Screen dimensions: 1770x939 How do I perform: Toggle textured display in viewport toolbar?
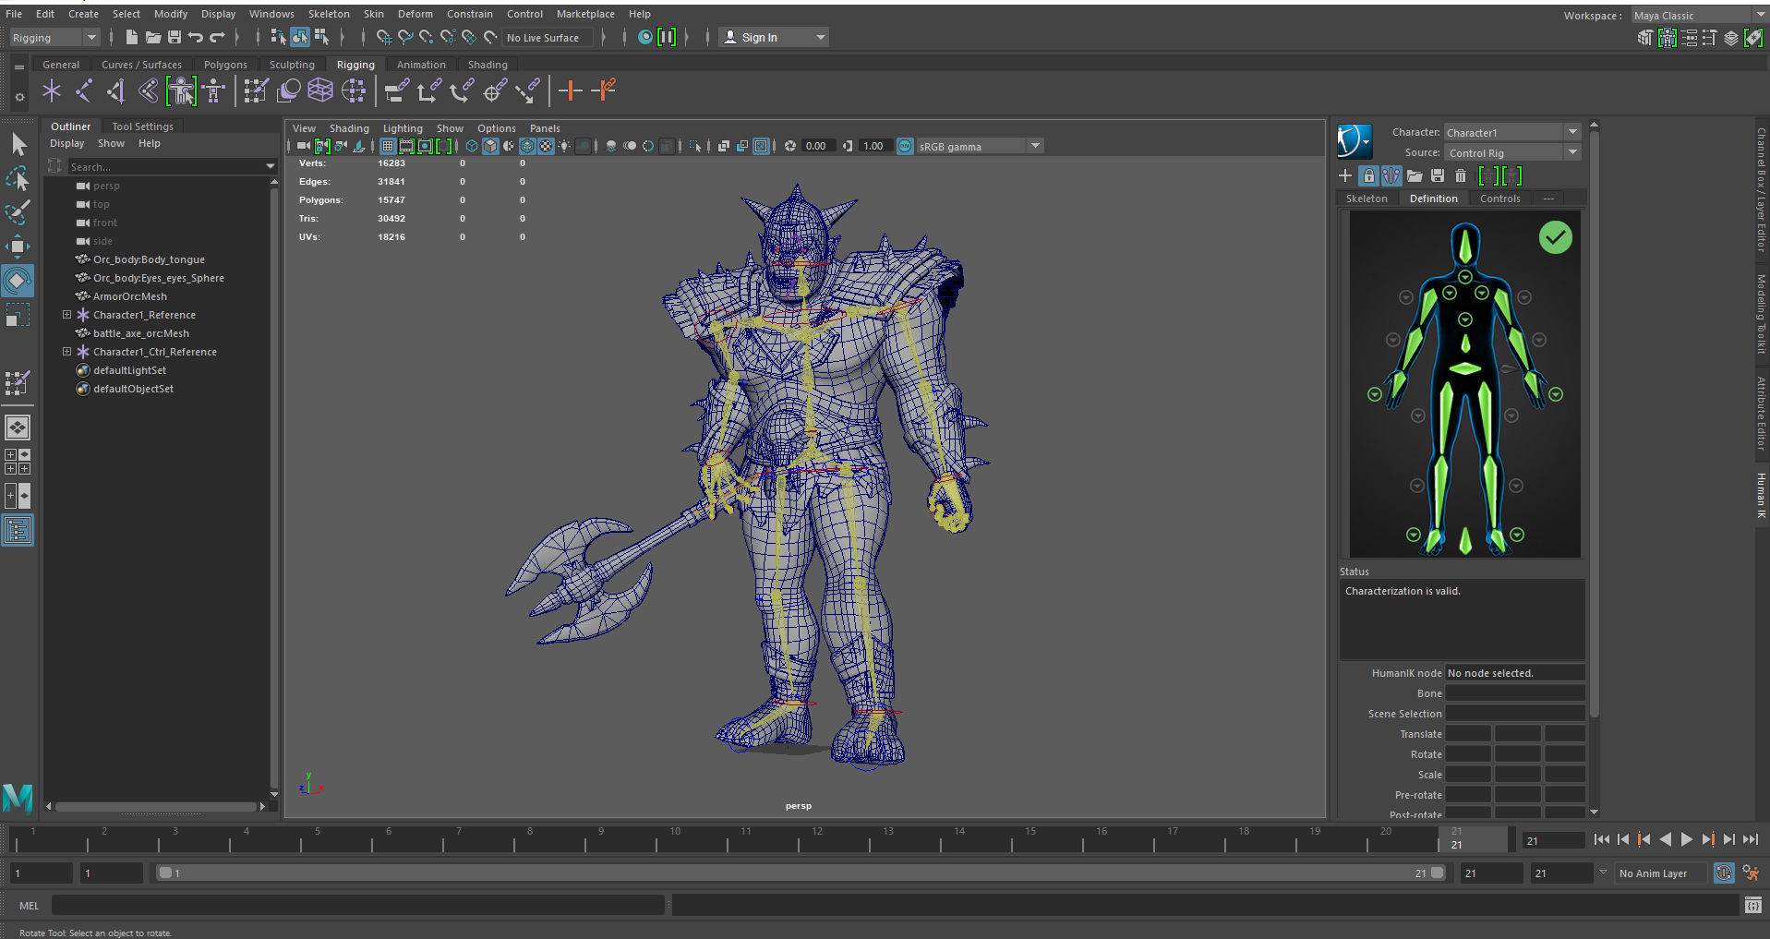click(x=546, y=146)
